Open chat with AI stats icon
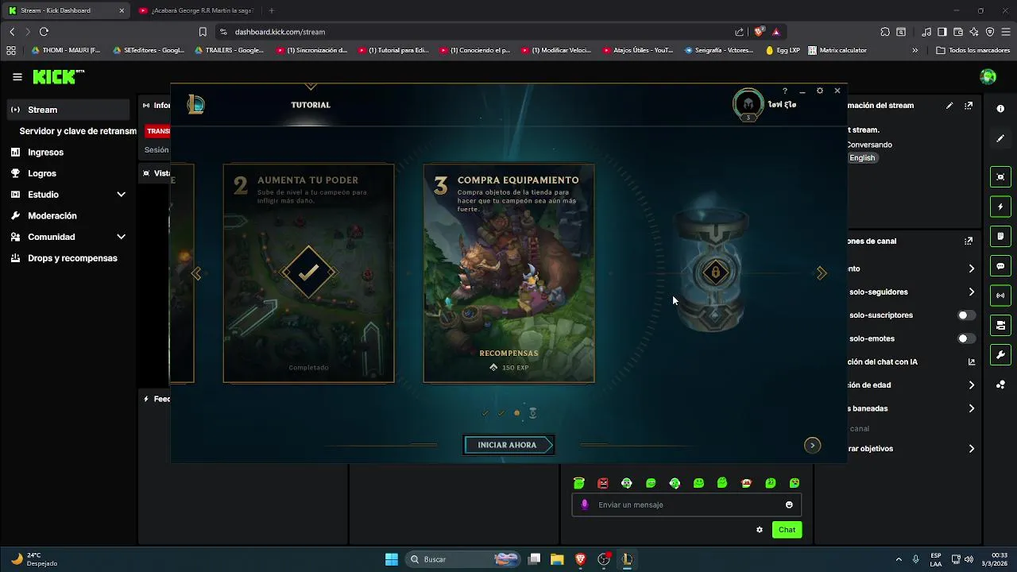1017x572 pixels. point(971,361)
